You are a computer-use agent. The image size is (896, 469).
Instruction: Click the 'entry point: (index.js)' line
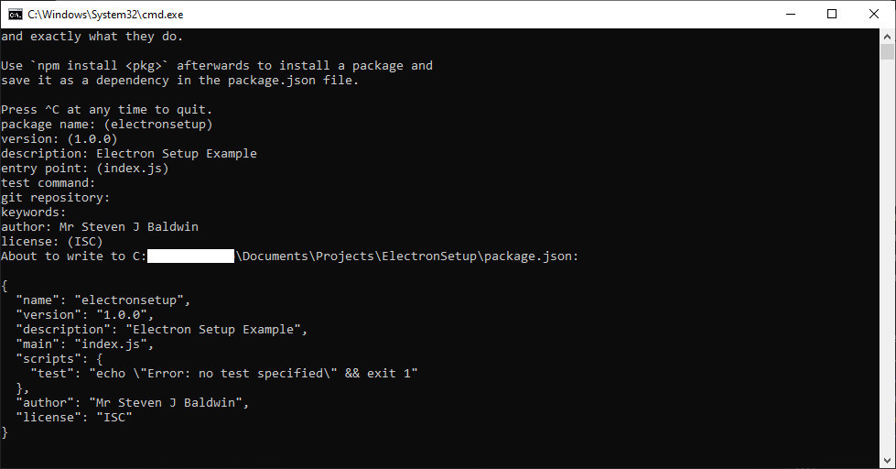click(x=85, y=169)
